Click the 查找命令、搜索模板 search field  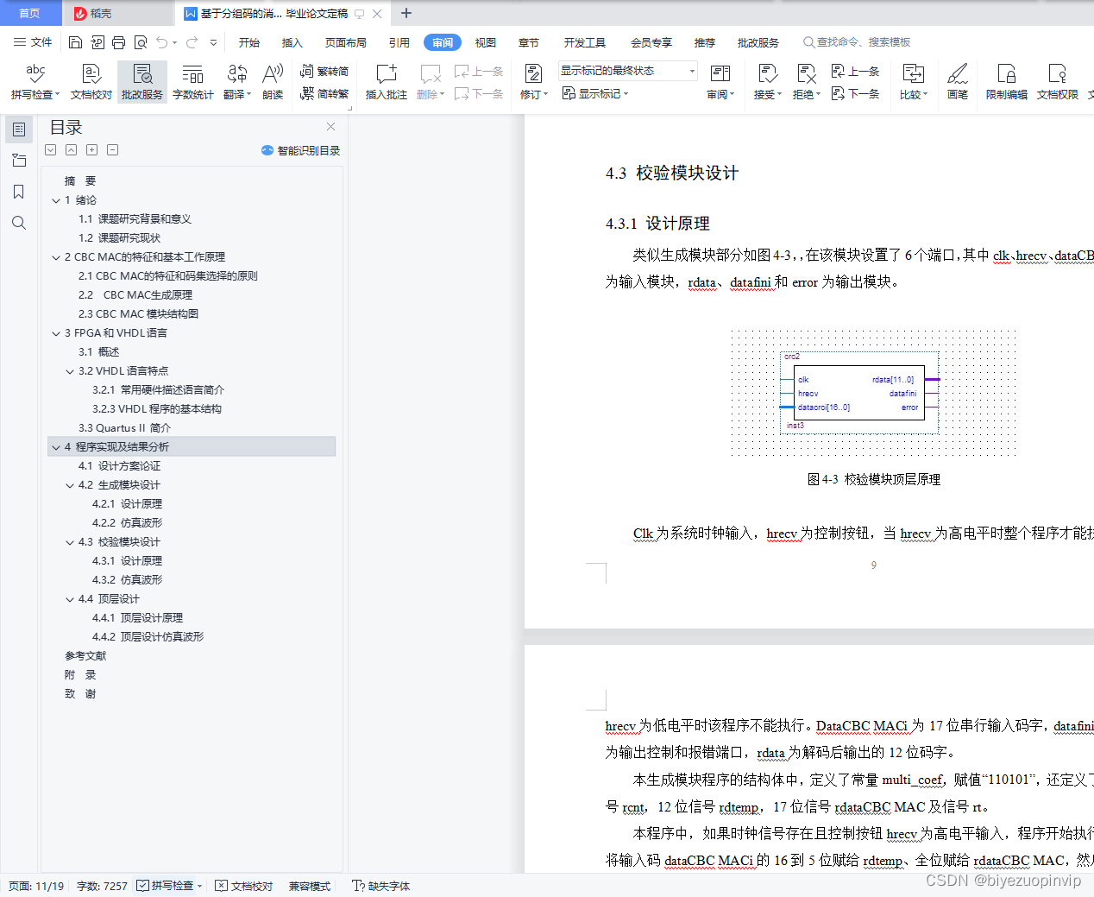click(x=858, y=42)
